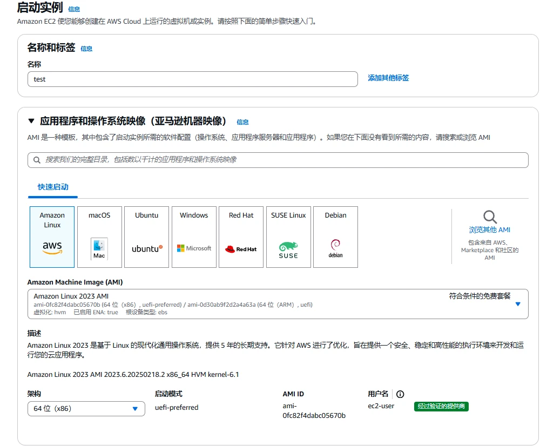Open 信息 link beside 名称和标签
The image size is (547, 446).
pos(86,49)
